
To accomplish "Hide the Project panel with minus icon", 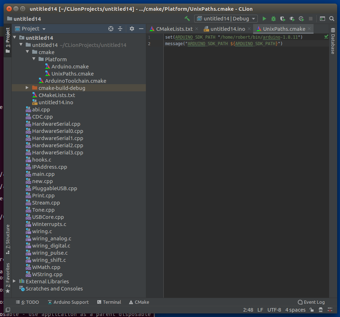I will tap(141, 29).
